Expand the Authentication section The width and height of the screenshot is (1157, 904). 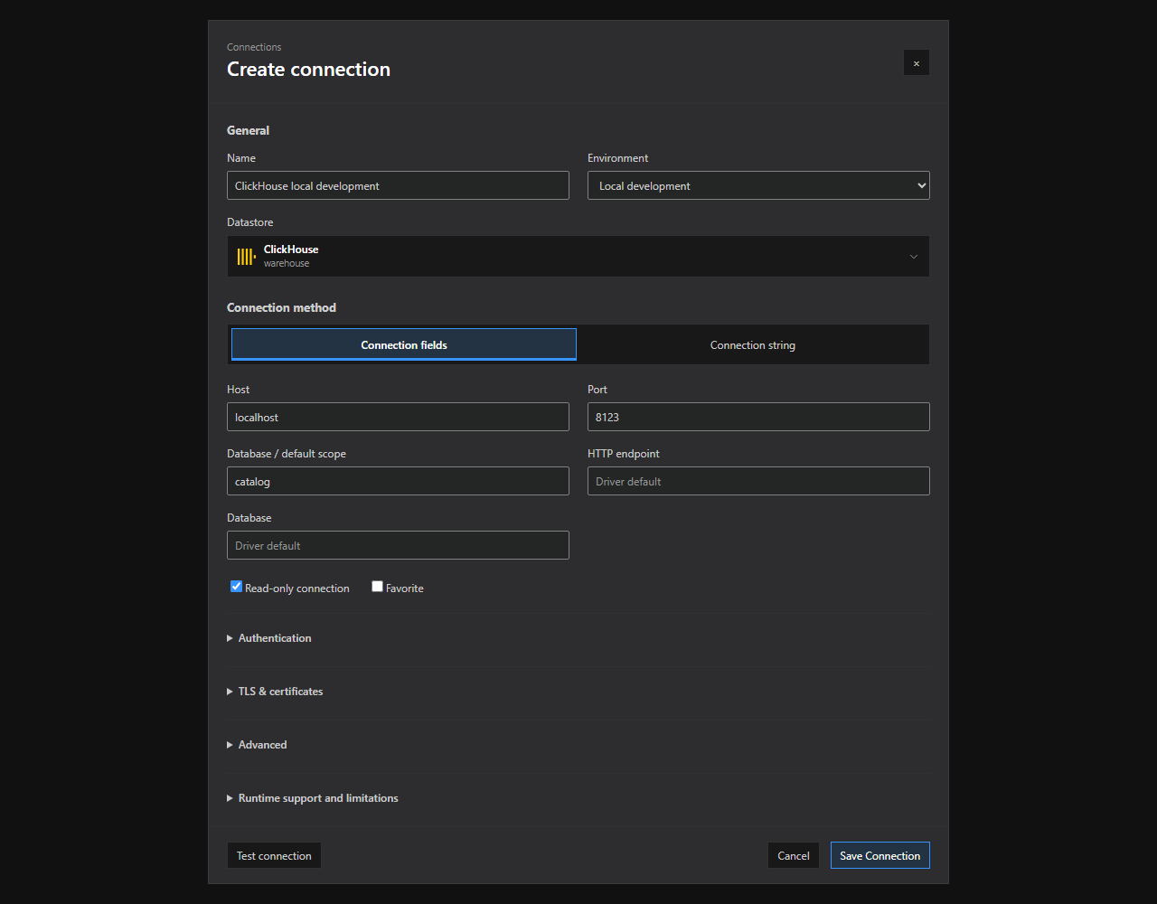(x=269, y=638)
